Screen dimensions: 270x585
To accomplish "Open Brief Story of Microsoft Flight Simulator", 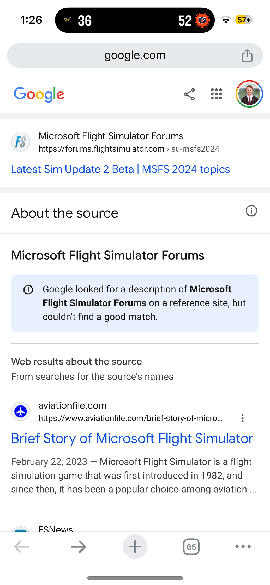I will coord(132,439).
